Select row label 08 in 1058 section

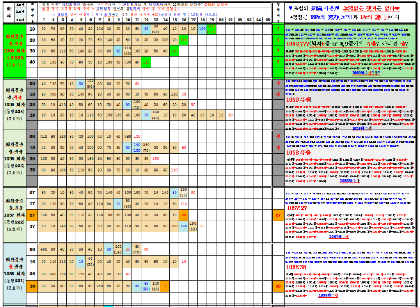[32, 136]
